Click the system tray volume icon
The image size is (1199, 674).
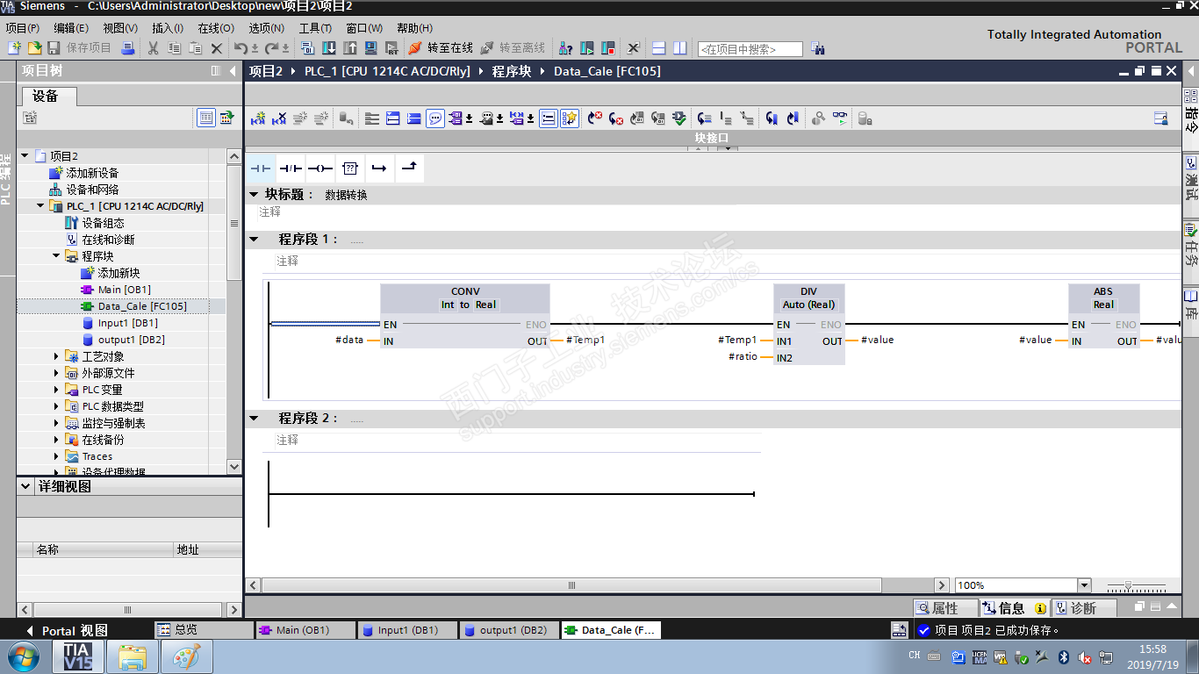click(1084, 656)
